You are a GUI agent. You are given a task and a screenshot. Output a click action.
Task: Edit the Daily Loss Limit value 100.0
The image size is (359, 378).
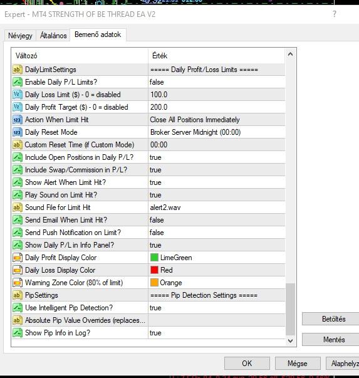[217, 95]
